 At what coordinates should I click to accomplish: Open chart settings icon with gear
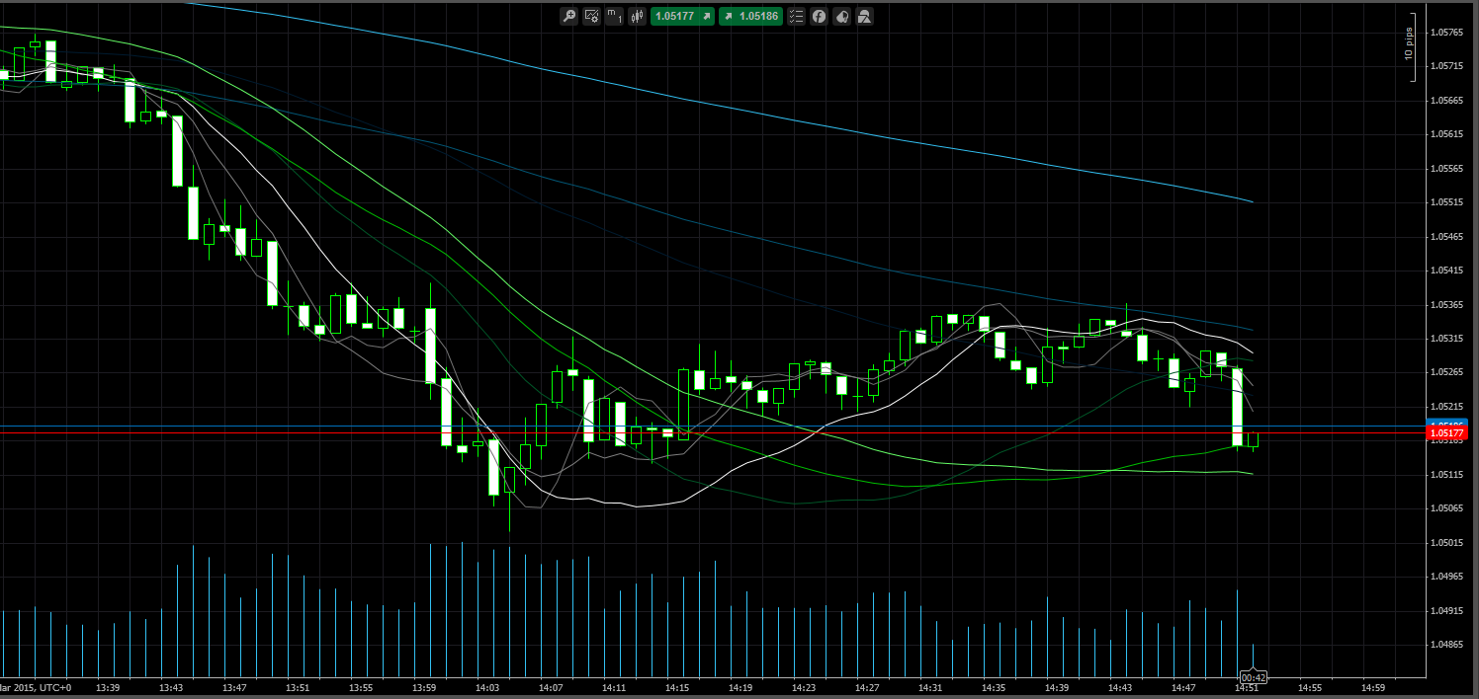pos(591,16)
